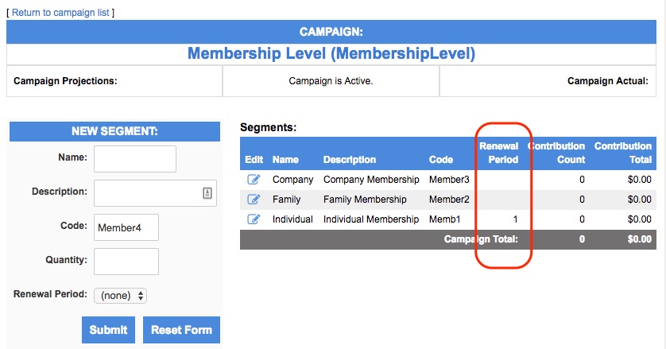Click the Renewal Period column header
Viewport: 666px width, 349px height.
(x=499, y=153)
